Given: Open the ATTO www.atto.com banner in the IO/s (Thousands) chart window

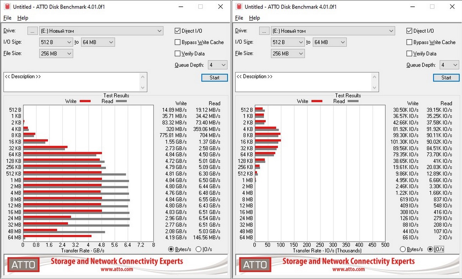Looking at the screenshot, I should (347, 265).
